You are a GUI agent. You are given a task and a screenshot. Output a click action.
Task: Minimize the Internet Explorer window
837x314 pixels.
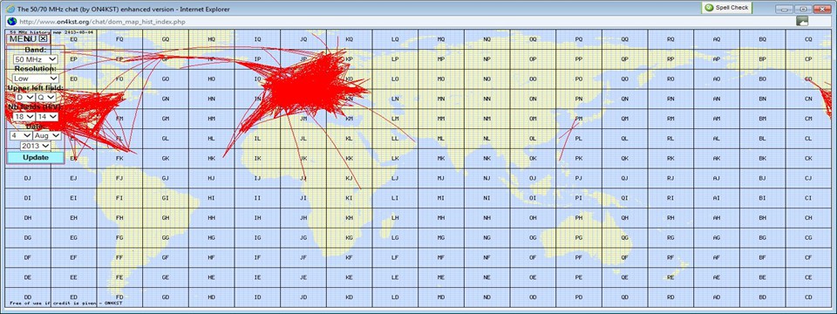tap(785, 9)
